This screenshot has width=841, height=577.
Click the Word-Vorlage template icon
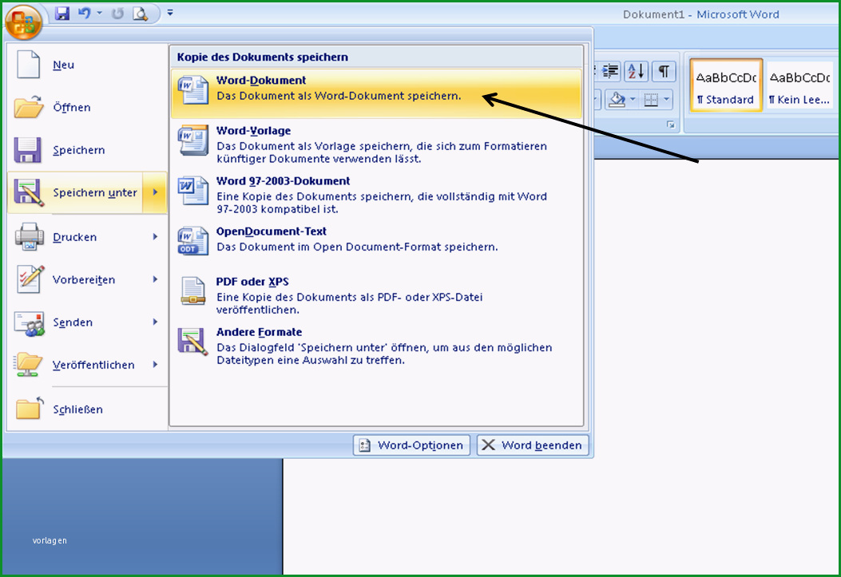pyautogui.click(x=193, y=140)
